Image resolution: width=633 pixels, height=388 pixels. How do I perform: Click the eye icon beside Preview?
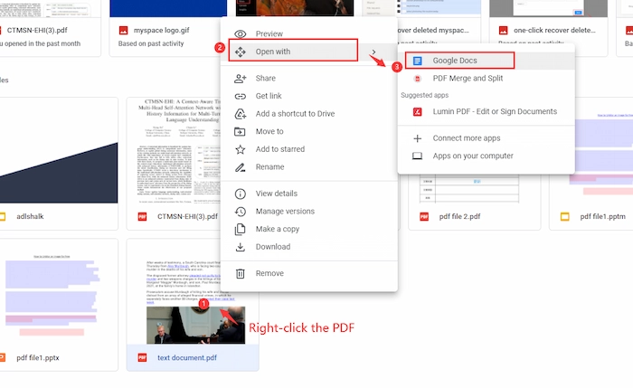pos(241,33)
